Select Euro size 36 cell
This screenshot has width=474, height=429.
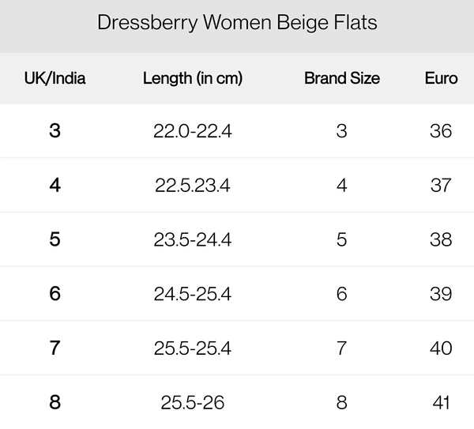point(441,131)
